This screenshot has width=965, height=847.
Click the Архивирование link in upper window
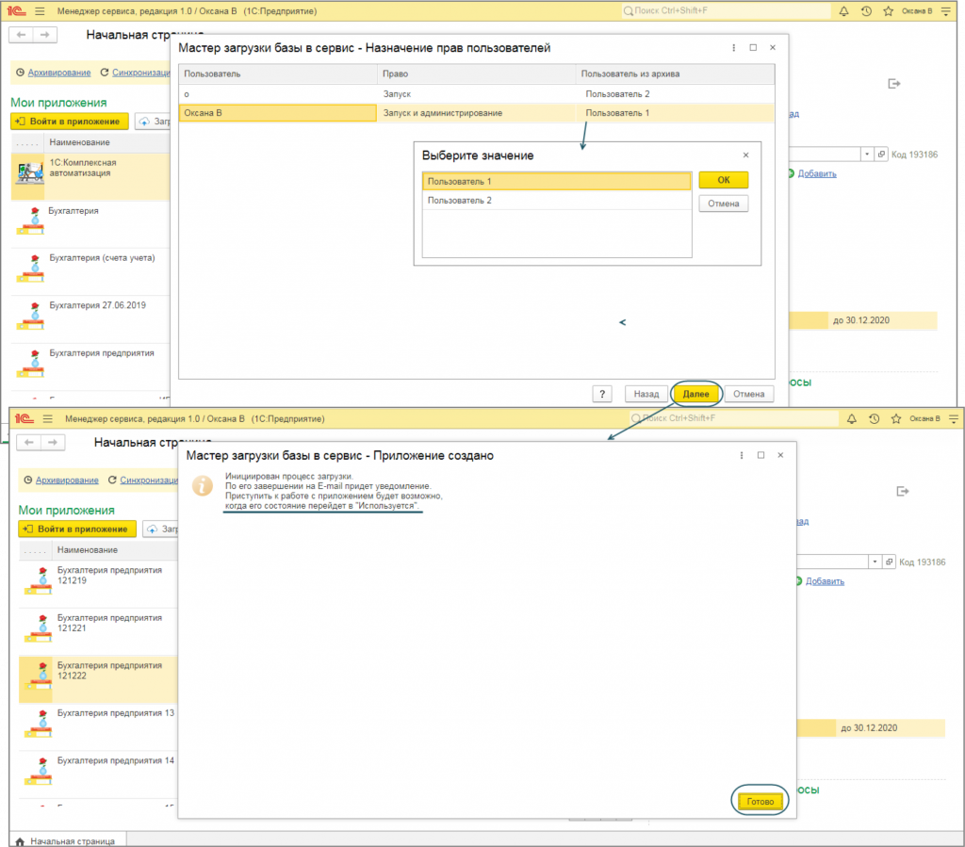click(x=59, y=73)
